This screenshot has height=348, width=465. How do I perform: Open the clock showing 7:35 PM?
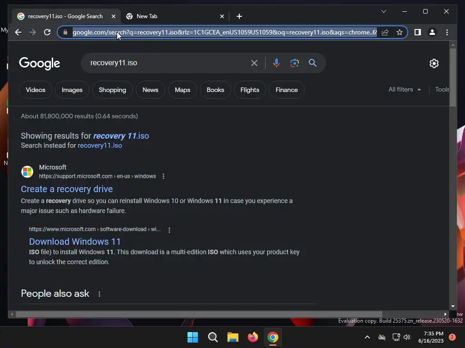tap(431, 337)
